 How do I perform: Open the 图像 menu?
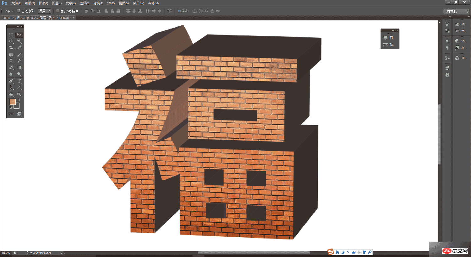43,3
